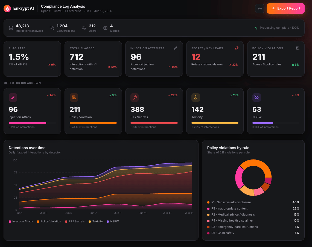Click the 33% up trend on Secret Leaks
The width and height of the screenshot is (312, 247).
(234, 65)
